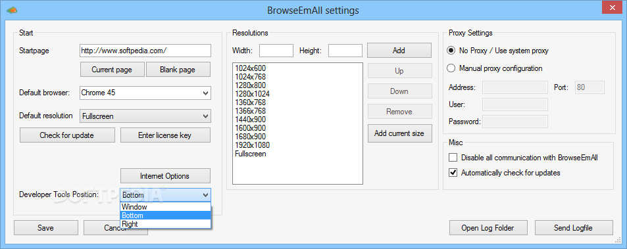Image resolution: width=627 pixels, height=249 pixels.
Task: Choose Right from the position list
Action: pos(165,224)
